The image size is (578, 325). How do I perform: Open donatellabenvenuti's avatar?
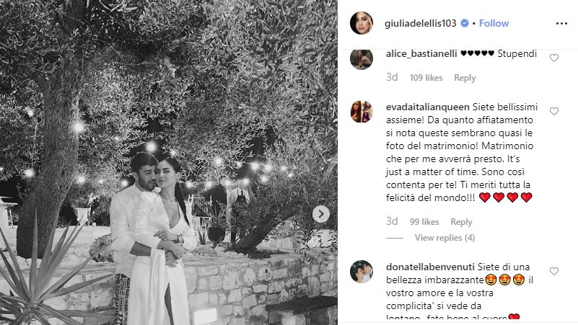click(x=362, y=272)
